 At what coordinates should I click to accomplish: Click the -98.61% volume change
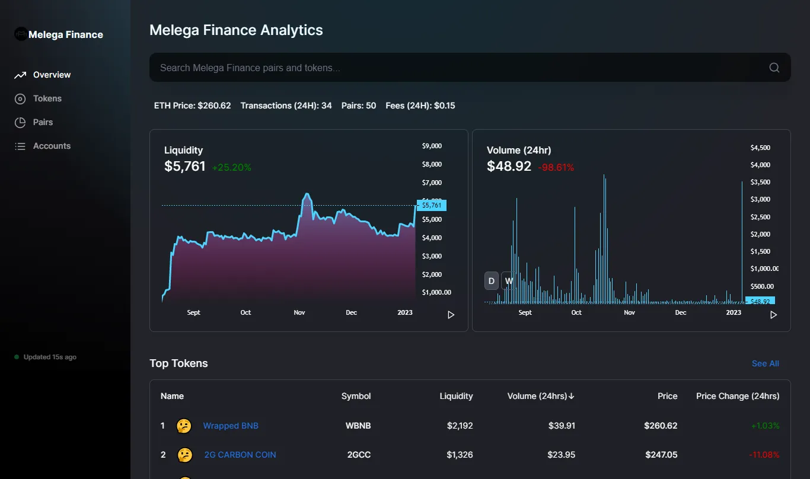tap(556, 168)
